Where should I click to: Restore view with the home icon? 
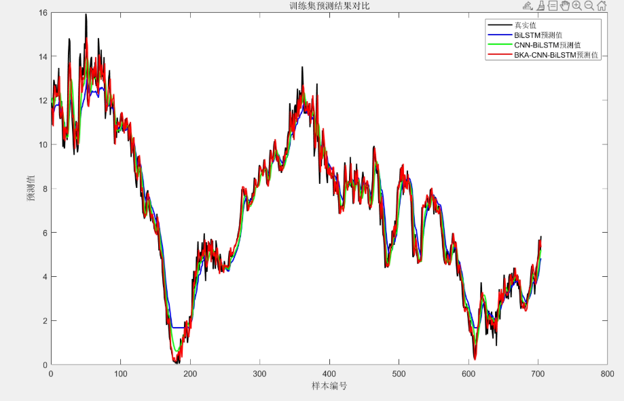(x=602, y=5)
